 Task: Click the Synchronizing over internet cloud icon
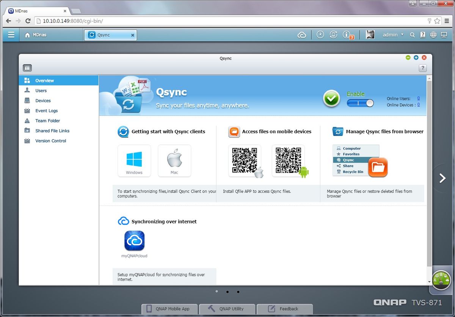pyautogui.click(x=123, y=221)
